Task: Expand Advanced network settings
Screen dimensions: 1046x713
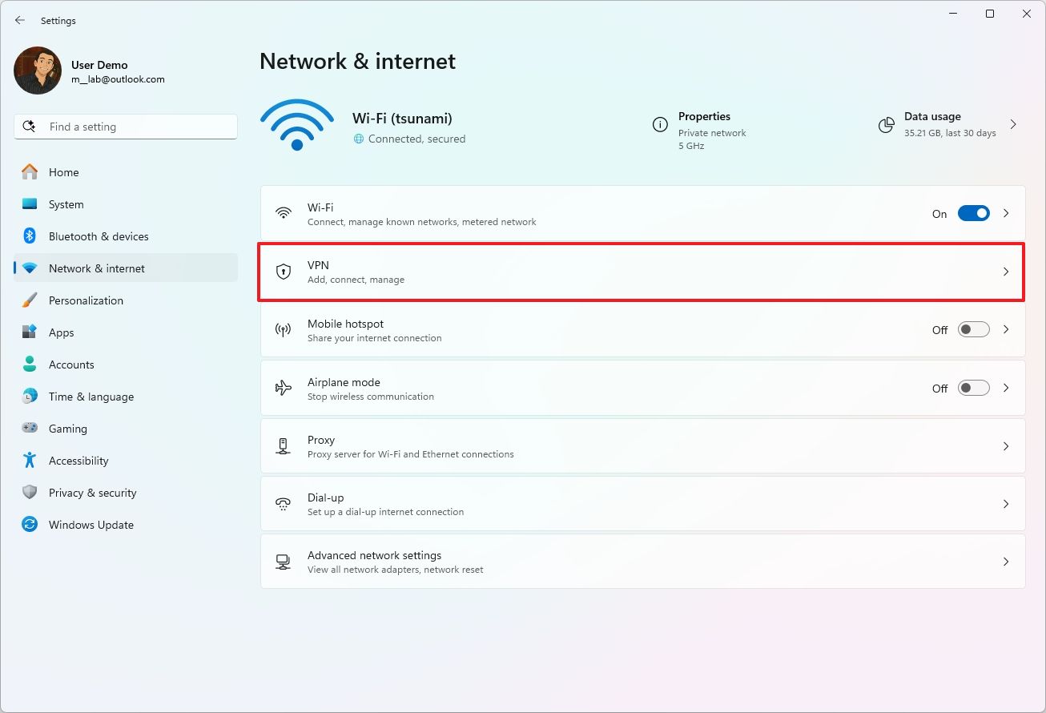Action: pyautogui.click(x=1006, y=562)
